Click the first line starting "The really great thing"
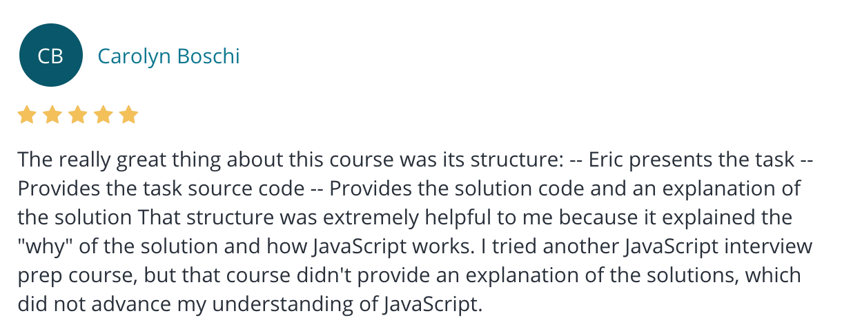842x329 pixels. 416,160
